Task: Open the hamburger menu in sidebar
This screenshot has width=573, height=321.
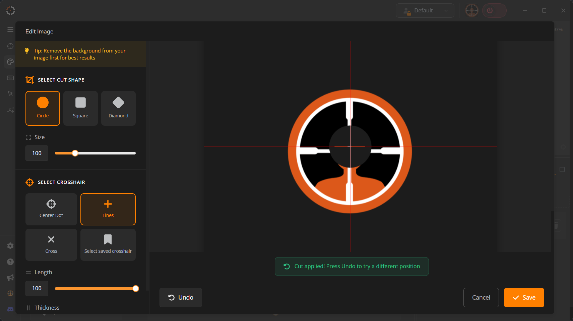Action: pos(10,29)
